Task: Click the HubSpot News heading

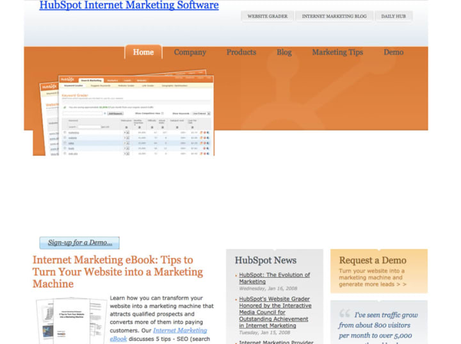Action: pos(266,260)
